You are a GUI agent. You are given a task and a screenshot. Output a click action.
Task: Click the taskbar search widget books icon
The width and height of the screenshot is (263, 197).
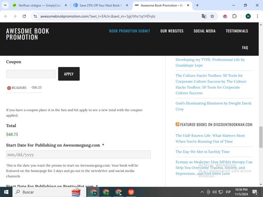(x=76, y=192)
